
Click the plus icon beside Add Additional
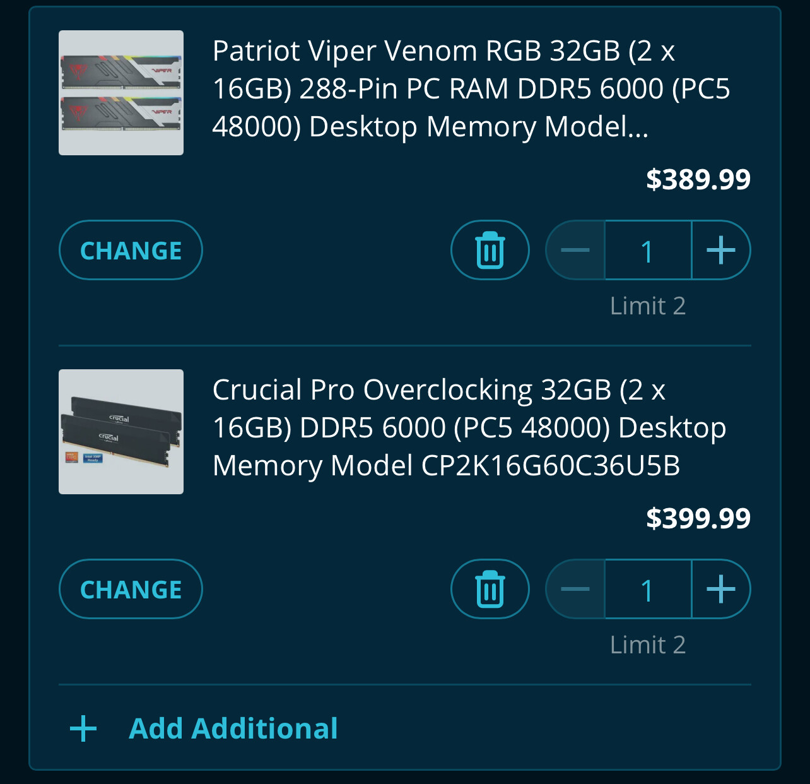(x=83, y=728)
